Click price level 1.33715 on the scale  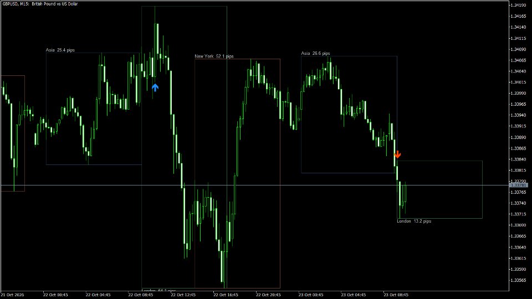tap(519, 214)
